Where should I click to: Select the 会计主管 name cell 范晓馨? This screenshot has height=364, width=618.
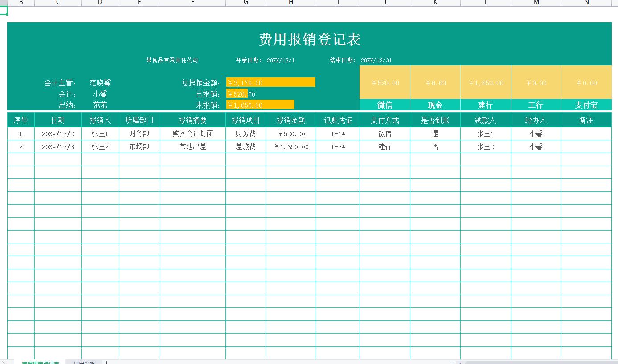pos(100,82)
